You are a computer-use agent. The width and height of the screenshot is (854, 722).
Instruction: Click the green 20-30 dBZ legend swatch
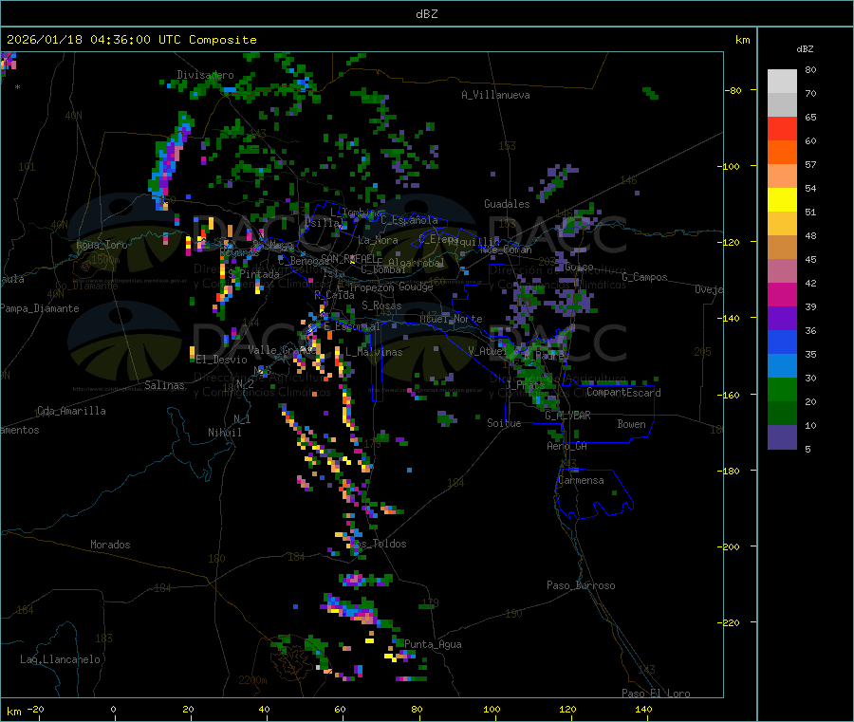click(x=782, y=389)
